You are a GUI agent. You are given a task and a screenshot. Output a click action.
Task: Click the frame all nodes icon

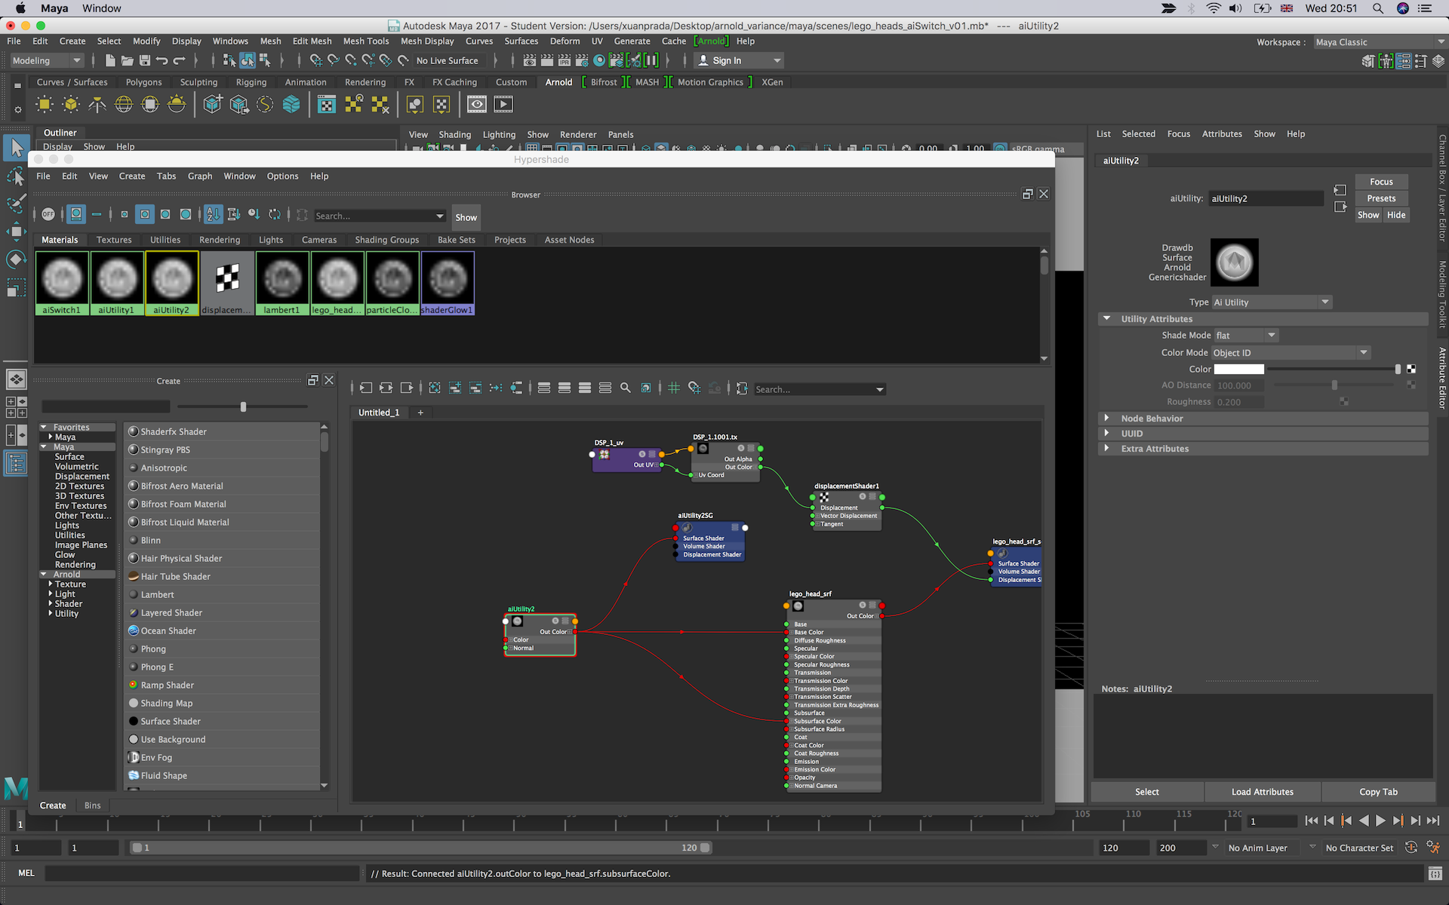point(435,388)
